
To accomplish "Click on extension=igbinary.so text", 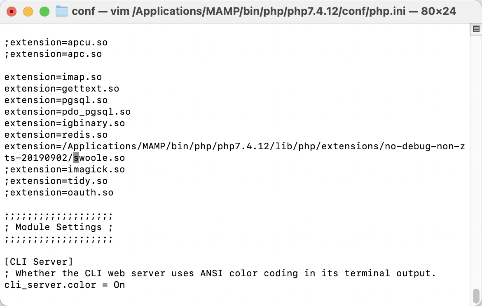I will [65, 123].
